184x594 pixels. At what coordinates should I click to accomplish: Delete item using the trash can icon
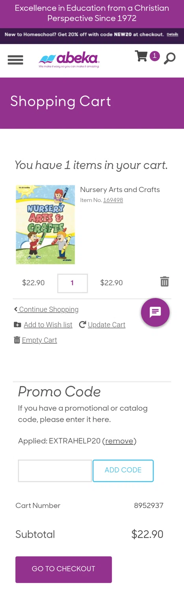[165, 282]
